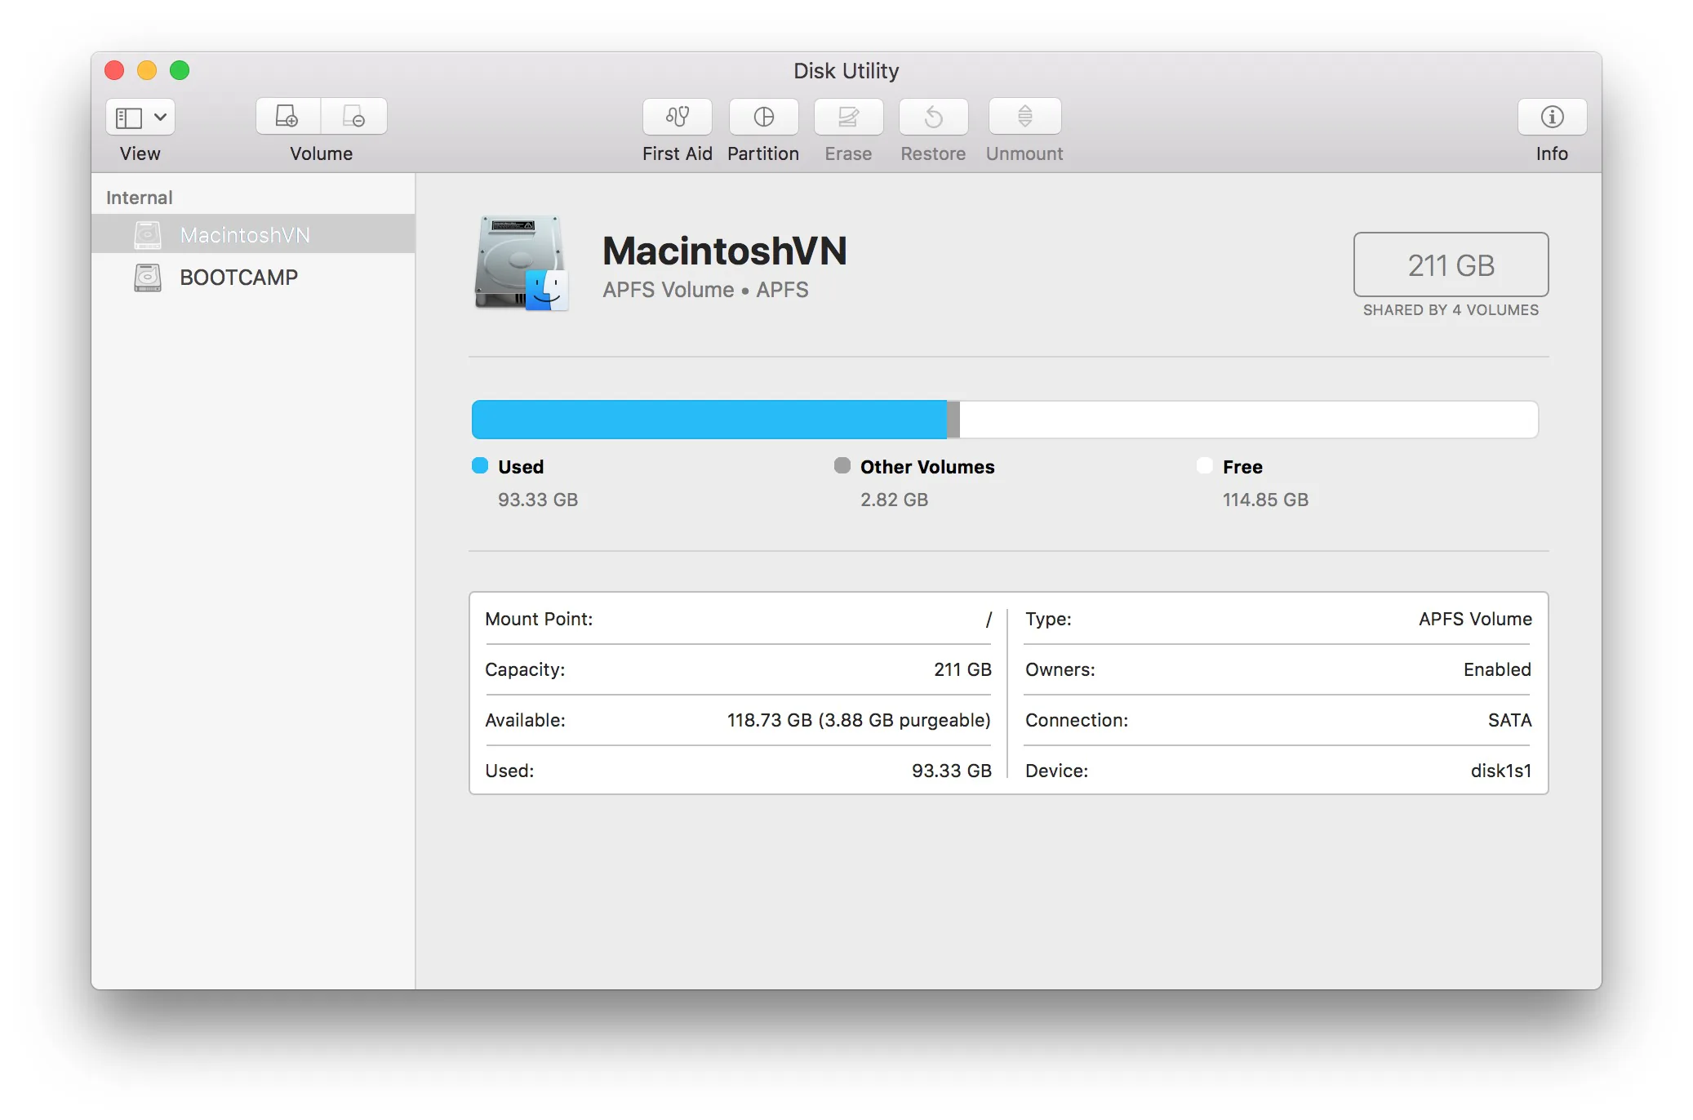Click the white Free legend dot
This screenshot has height=1120, width=1693.
pos(1205,465)
